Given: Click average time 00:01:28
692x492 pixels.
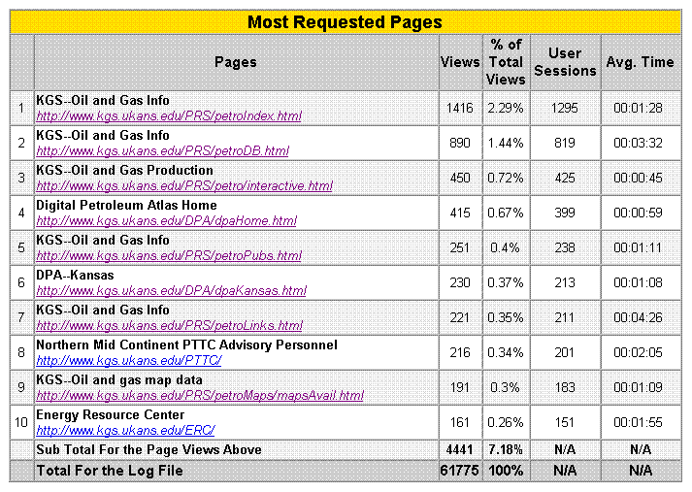Looking at the screenshot, I should point(639,108).
